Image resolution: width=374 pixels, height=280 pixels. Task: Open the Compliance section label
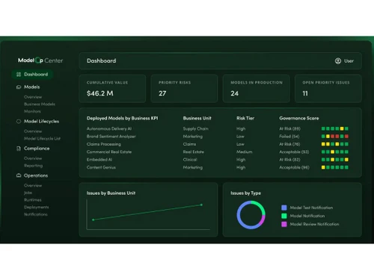tap(37, 149)
